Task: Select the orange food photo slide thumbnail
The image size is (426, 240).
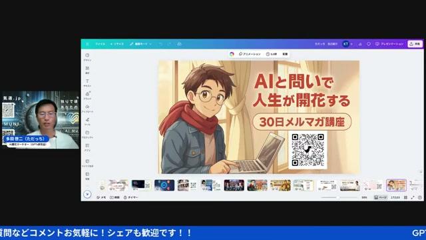Action: 280,185
